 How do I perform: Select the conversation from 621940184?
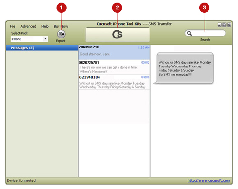pos(114,82)
